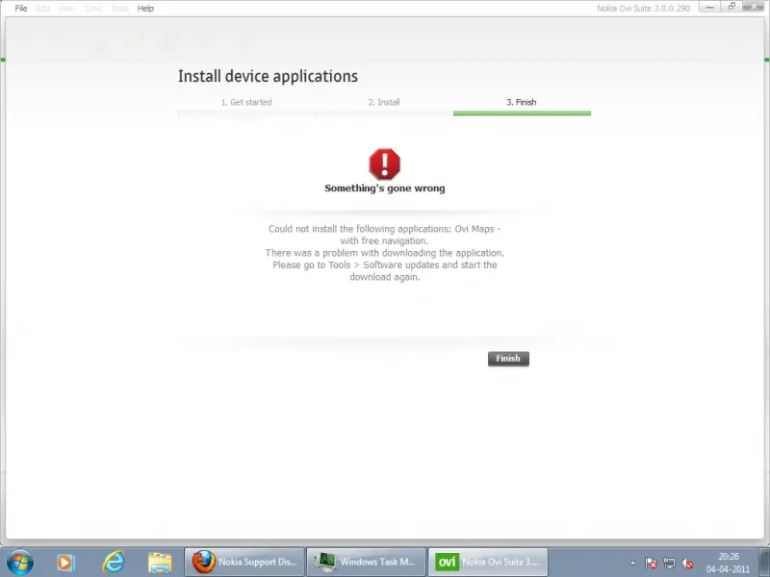The width and height of the screenshot is (770, 577).
Task: Click the muted volume tray icon
Action: 688,564
